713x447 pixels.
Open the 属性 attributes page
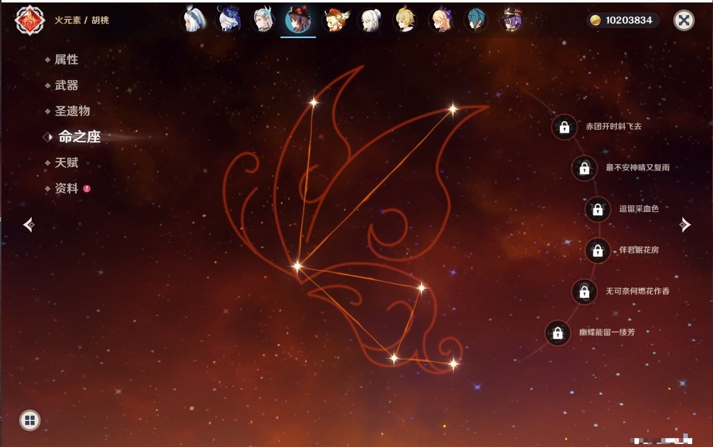[x=66, y=60]
